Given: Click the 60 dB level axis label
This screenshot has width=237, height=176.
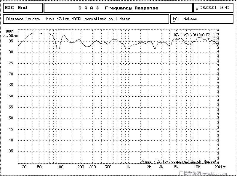Looking at the screenshot, I should (x=11, y=96).
